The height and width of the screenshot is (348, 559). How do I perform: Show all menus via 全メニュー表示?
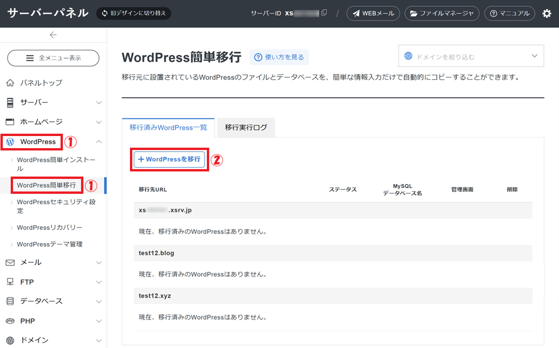point(53,58)
